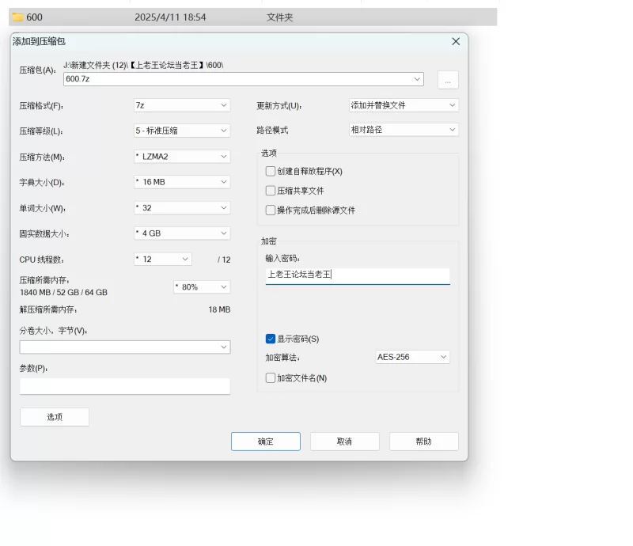Click the 600 folder icon in file list
Viewport: 633px width, 546px height.
(17, 17)
